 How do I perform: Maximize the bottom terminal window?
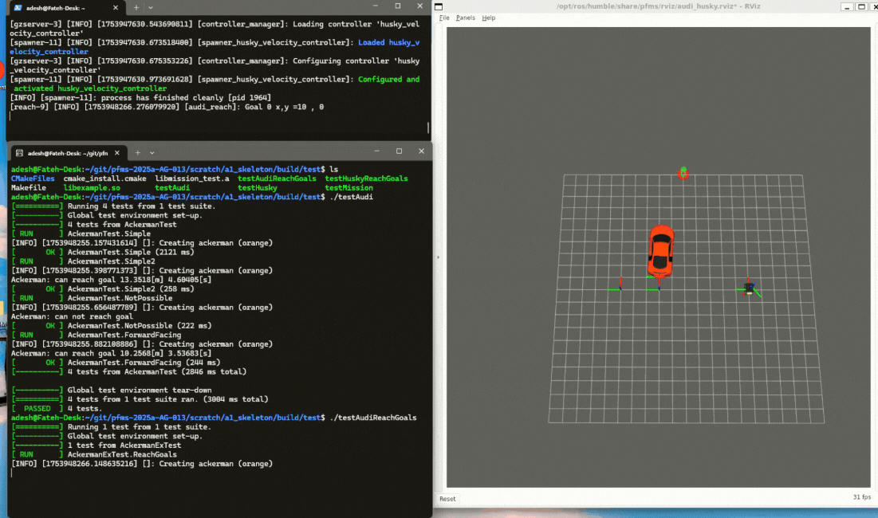click(x=398, y=151)
